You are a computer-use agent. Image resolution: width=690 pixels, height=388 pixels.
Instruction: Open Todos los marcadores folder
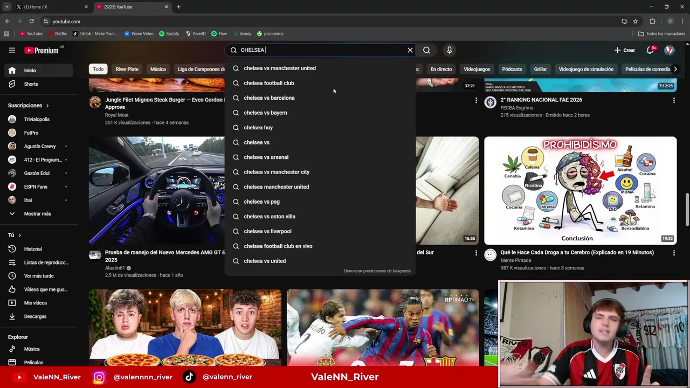pyautogui.click(x=662, y=33)
